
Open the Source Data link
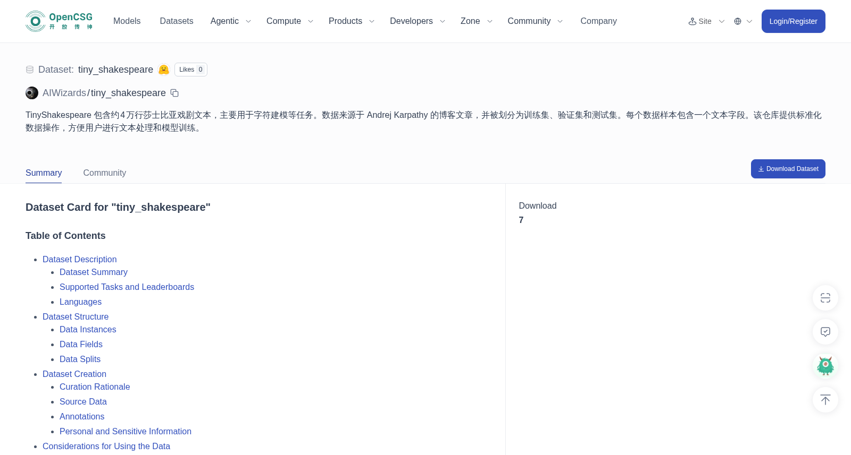point(83,401)
